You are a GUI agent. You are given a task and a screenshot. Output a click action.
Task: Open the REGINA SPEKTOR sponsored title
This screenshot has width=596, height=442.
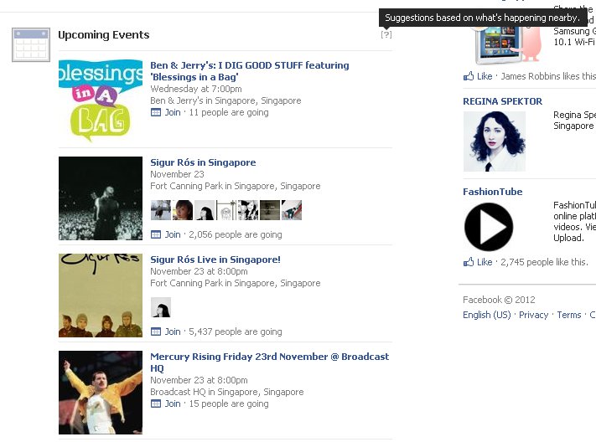tap(502, 101)
